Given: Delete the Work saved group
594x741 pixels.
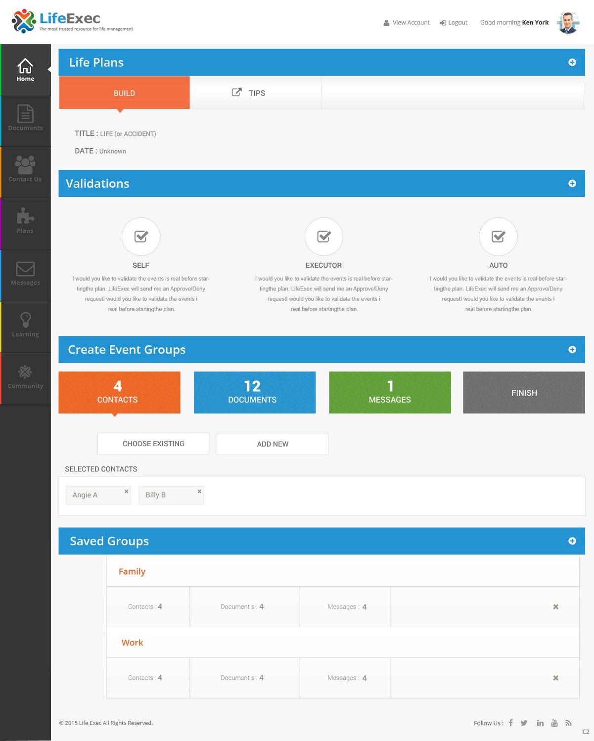Looking at the screenshot, I should [555, 678].
